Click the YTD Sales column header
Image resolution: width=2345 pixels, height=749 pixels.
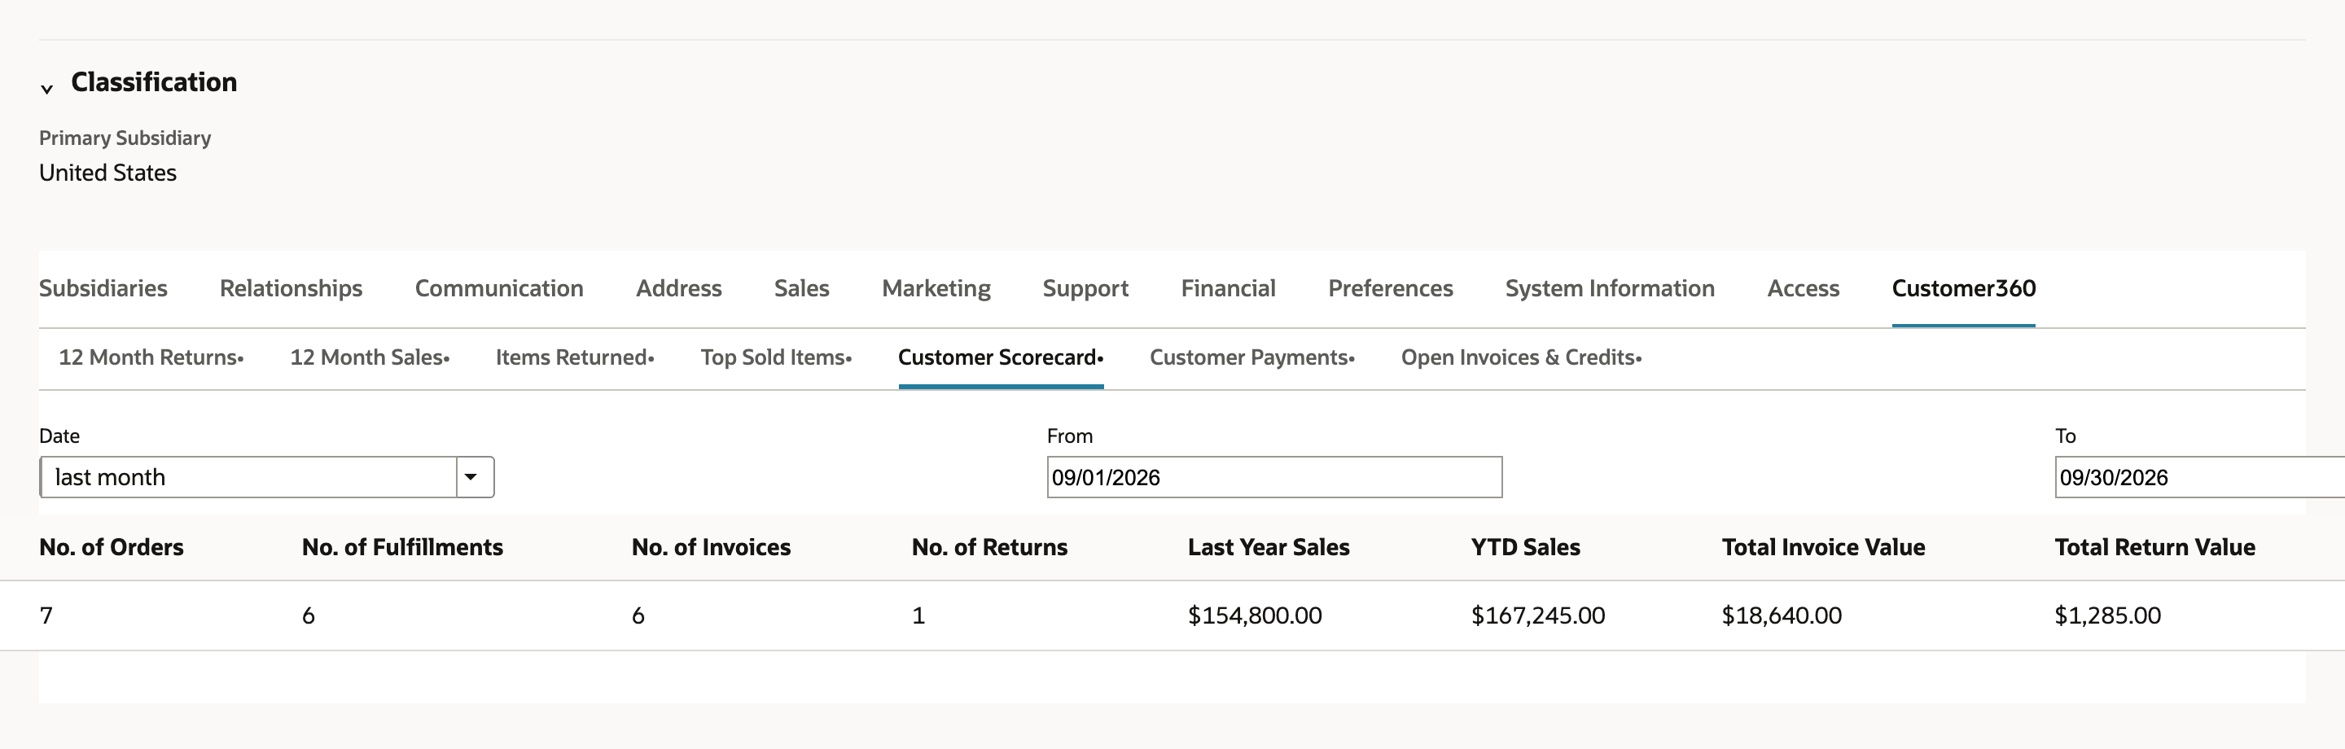point(1526,547)
